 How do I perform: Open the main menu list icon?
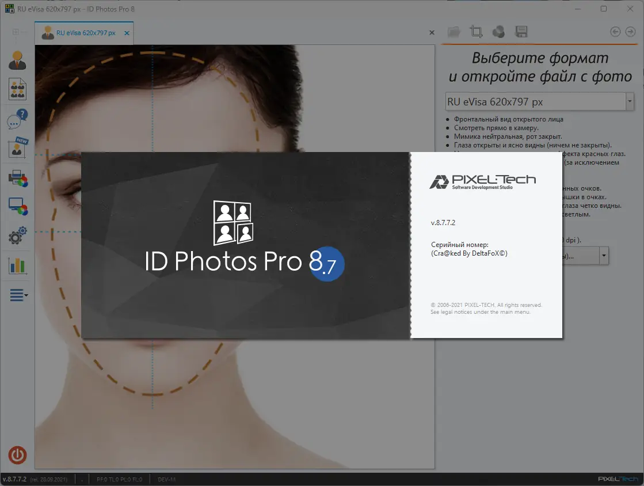[18, 295]
